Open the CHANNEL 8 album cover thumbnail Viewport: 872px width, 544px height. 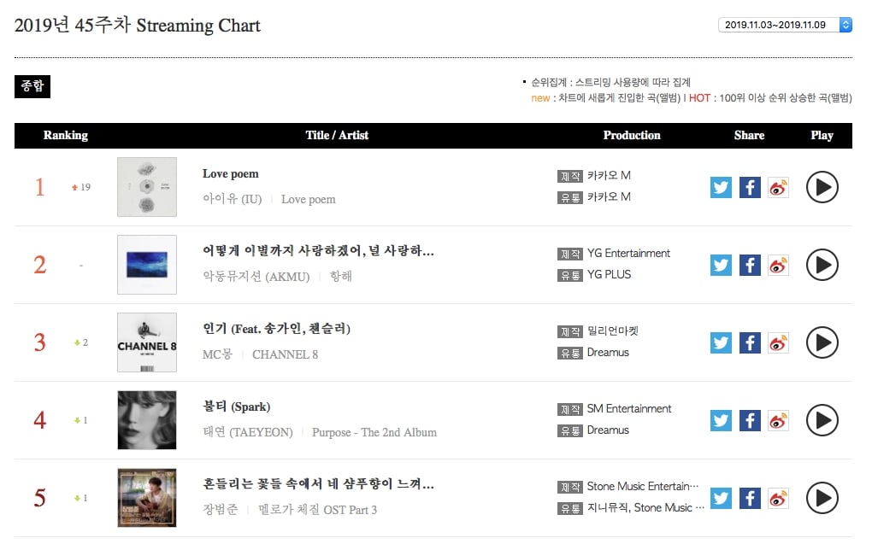click(147, 342)
